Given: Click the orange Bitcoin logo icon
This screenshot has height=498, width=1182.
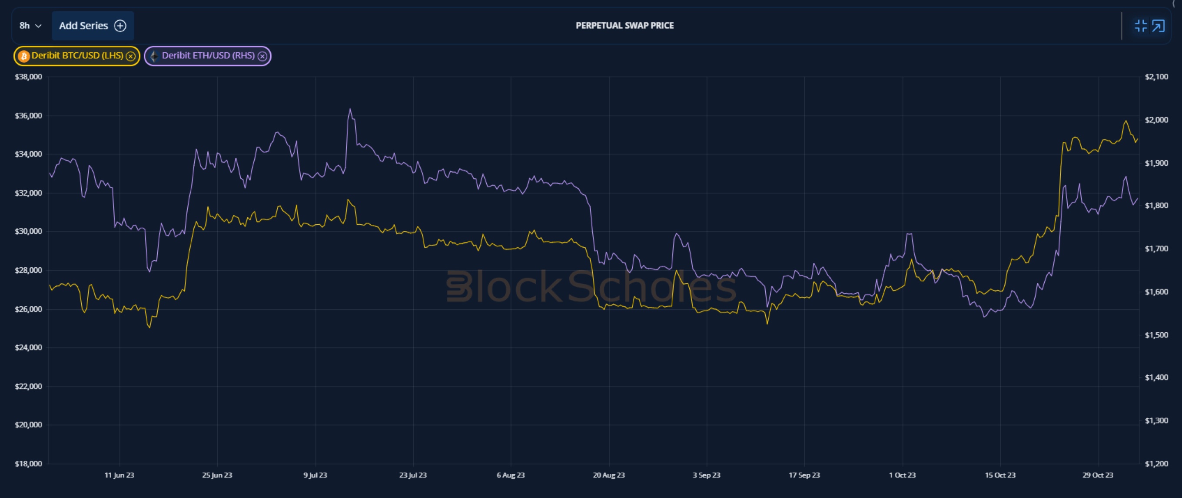Looking at the screenshot, I should [x=23, y=56].
